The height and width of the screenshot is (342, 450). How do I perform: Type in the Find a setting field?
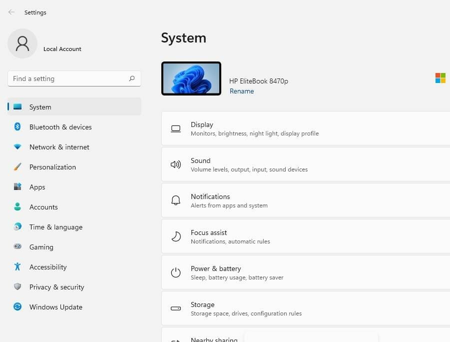pos(67,78)
